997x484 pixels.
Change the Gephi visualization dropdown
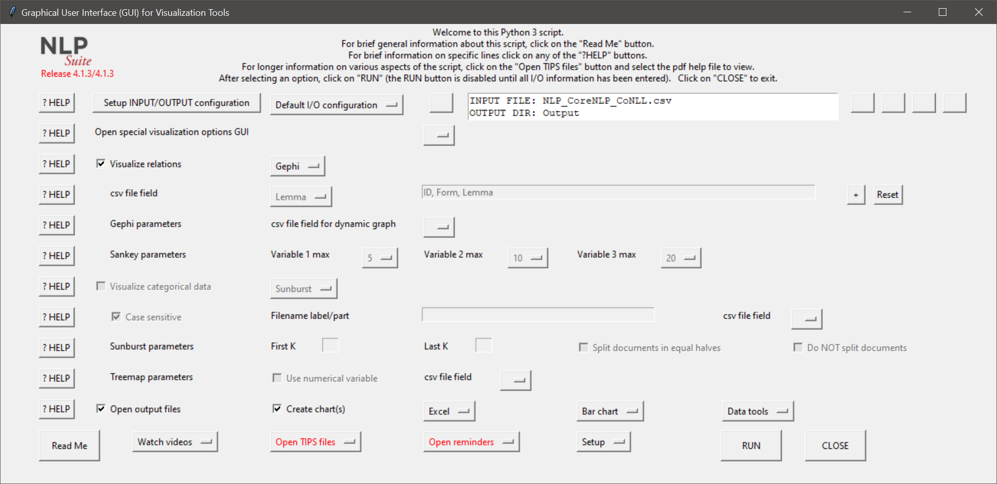tap(298, 165)
